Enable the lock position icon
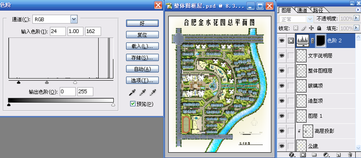361x158 pixels. point(311,28)
